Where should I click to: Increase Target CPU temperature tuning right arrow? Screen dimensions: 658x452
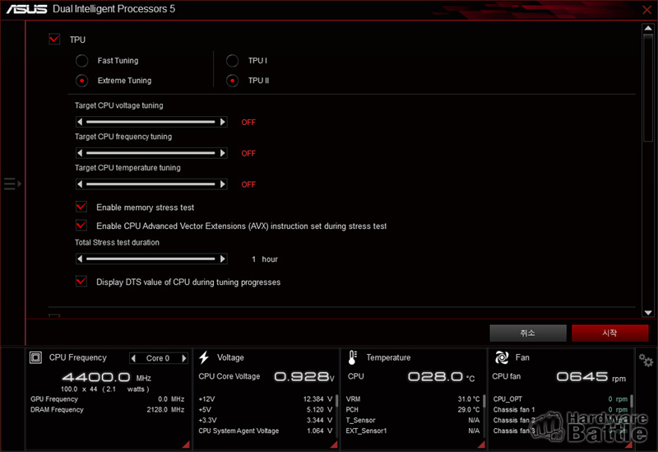(223, 184)
